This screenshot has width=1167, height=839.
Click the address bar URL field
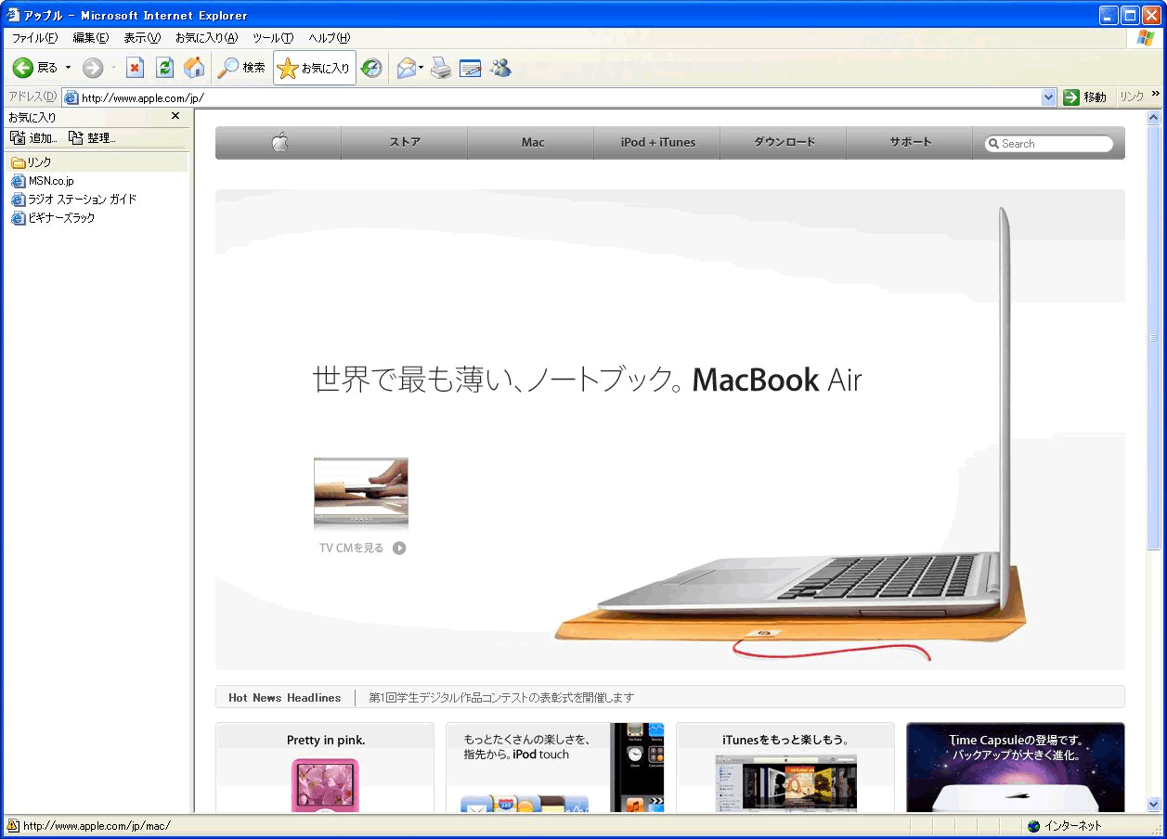tap(560, 97)
